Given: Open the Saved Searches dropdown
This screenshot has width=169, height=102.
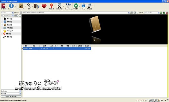Looking at the screenshot, I should click(x=152, y=13).
